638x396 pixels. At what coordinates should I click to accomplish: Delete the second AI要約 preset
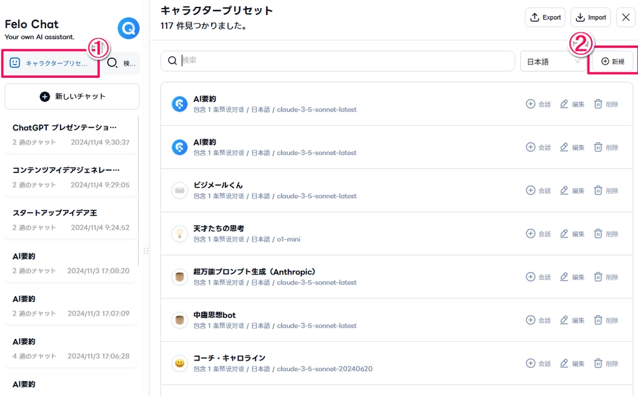606,147
